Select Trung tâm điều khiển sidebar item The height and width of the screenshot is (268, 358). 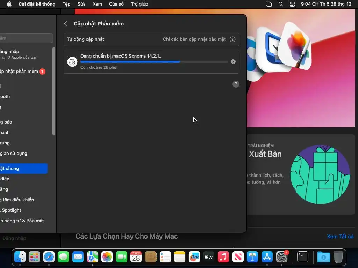tap(24, 200)
